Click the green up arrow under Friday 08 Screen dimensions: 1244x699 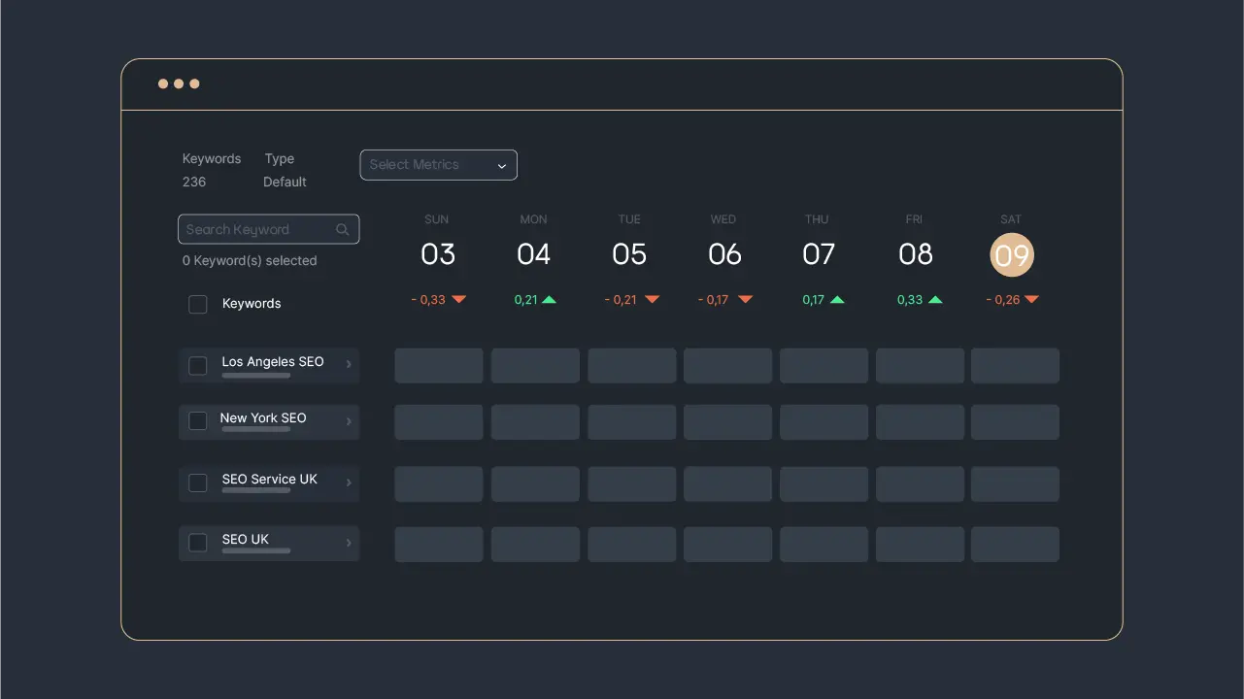pos(935,300)
